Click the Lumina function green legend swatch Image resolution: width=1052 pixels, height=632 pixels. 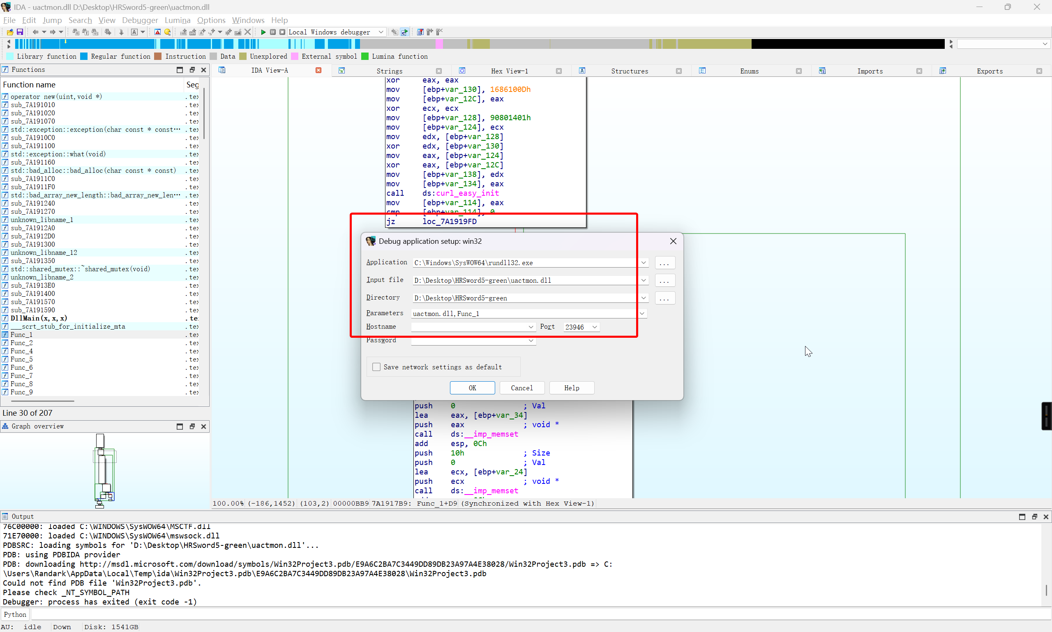(365, 56)
